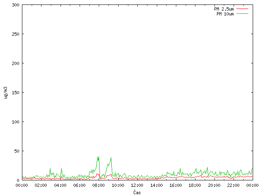Click the 04:00 time label
The width and height of the screenshot is (260, 195).
click(x=60, y=185)
